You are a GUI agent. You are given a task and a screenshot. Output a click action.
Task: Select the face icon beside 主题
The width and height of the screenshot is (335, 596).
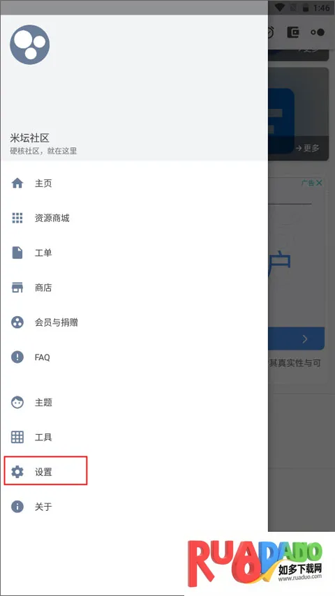(x=17, y=402)
